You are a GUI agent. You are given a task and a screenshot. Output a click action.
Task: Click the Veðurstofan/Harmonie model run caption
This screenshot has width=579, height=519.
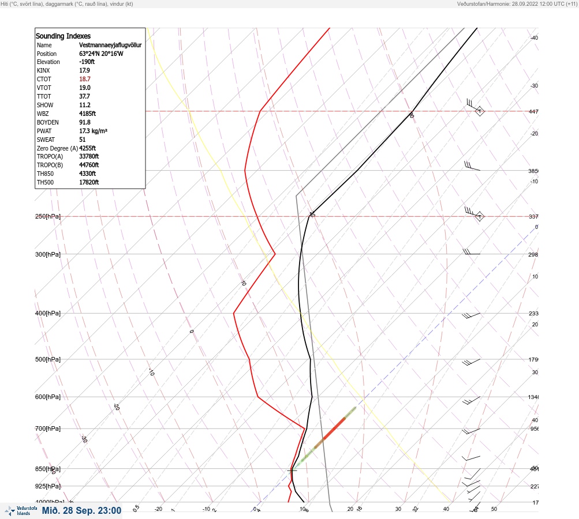tap(517, 3)
